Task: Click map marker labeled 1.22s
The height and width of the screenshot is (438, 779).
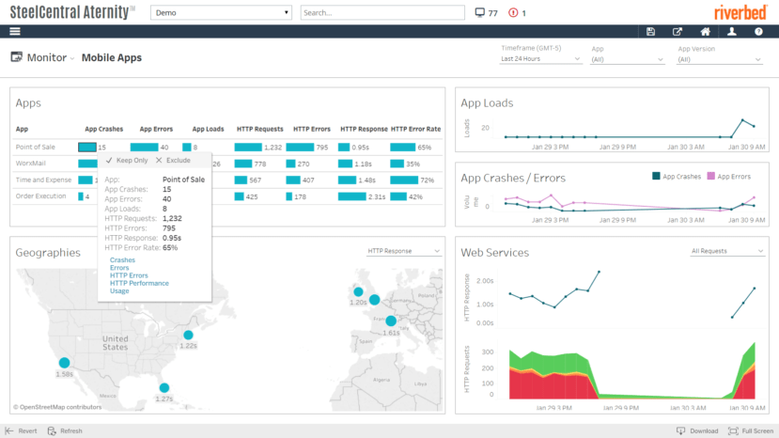Action: [188, 336]
